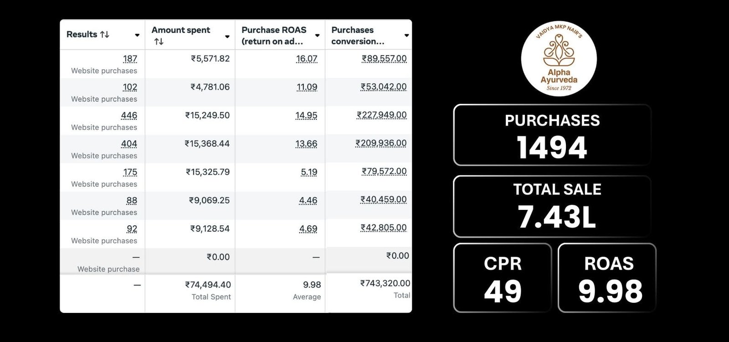729x342 pixels.
Task: Select the Purchases conversion column header
Action: point(358,36)
